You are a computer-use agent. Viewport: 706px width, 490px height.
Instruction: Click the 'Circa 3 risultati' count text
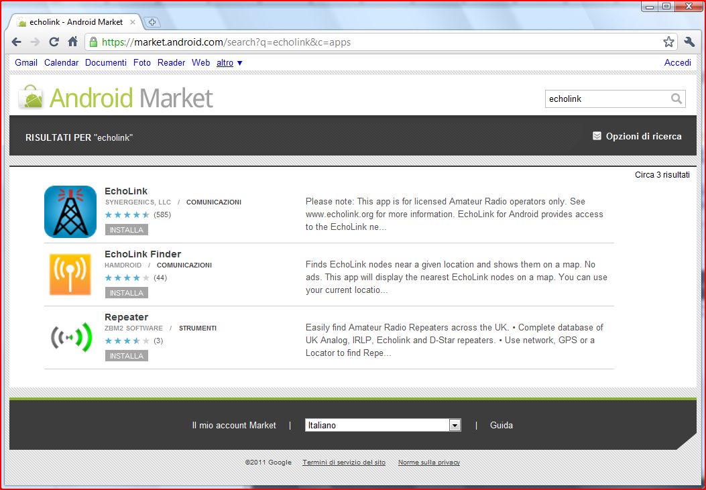(662, 175)
